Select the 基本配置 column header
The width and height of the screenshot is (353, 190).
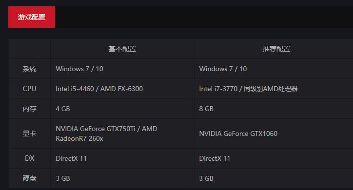click(x=122, y=49)
